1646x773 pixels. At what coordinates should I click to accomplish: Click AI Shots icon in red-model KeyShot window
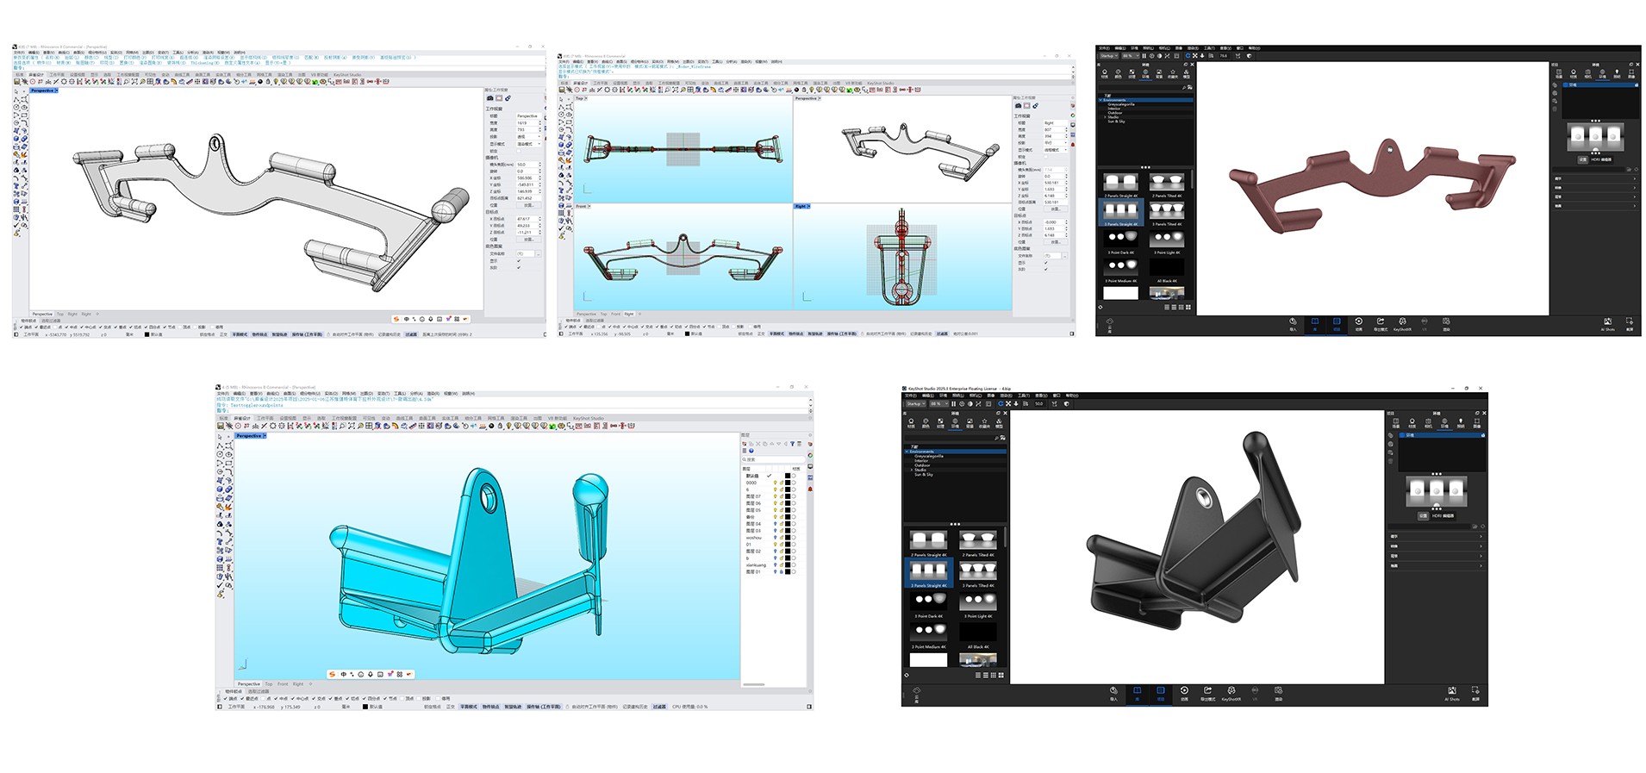(x=1607, y=322)
